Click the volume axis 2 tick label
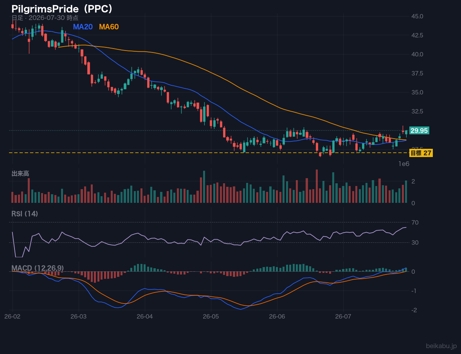Screen dimensions: 461x354 coord(413,181)
